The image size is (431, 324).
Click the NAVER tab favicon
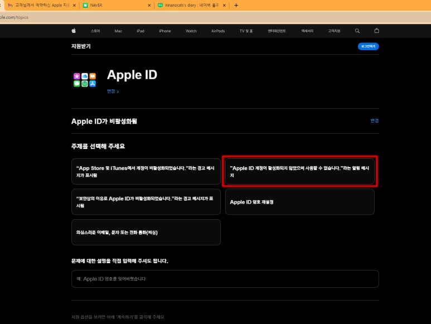[x=85, y=5]
